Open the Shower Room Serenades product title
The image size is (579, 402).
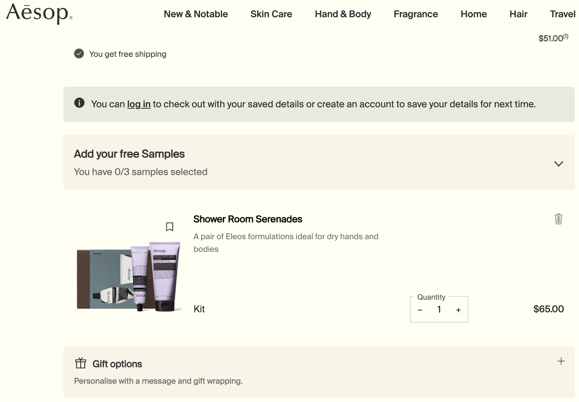pos(248,219)
